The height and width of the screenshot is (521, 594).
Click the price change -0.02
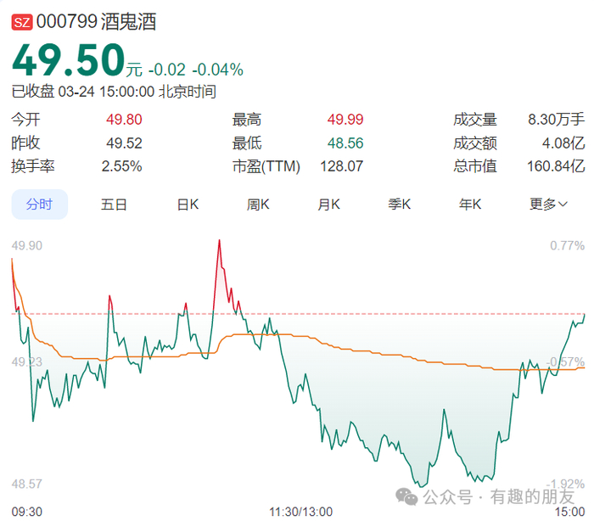[167, 70]
